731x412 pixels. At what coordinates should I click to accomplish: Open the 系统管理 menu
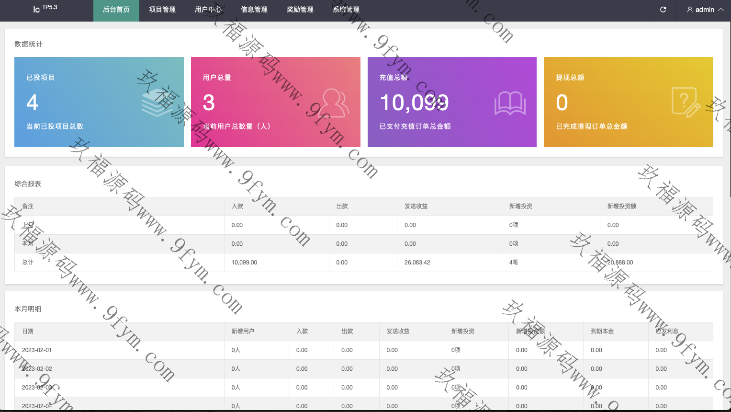pyautogui.click(x=346, y=10)
